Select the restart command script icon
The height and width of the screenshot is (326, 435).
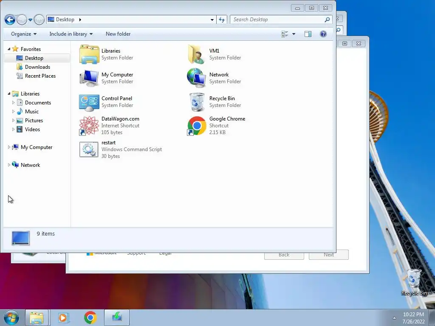pyautogui.click(x=89, y=149)
